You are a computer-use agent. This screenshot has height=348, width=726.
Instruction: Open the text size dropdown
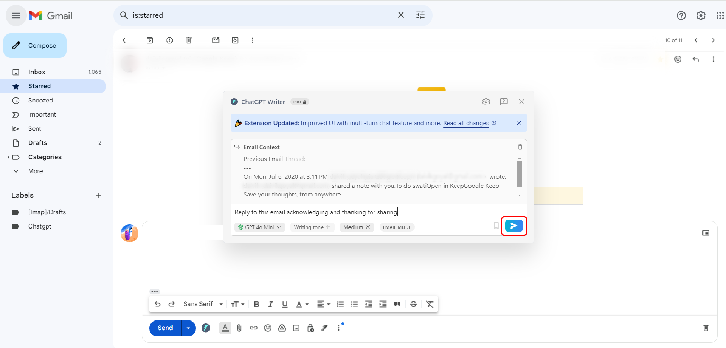point(237,304)
